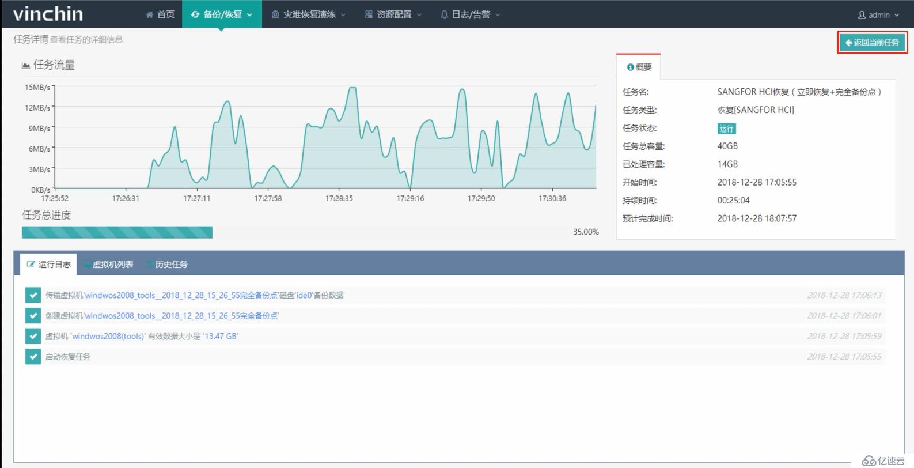Click start time 2018-12-28 17:05:55

pyautogui.click(x=757, y=183)
